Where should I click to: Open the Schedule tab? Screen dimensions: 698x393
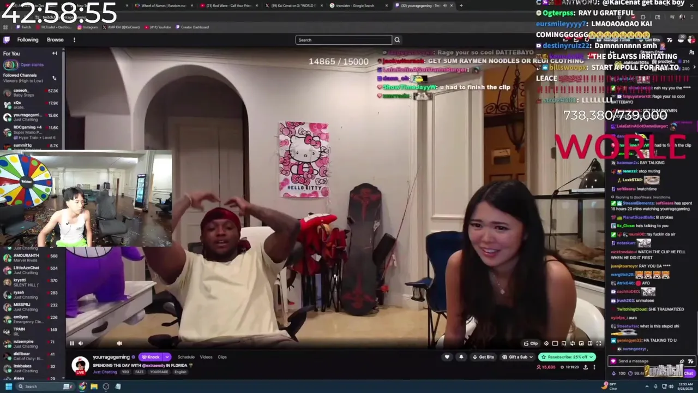tap(186, 357)
